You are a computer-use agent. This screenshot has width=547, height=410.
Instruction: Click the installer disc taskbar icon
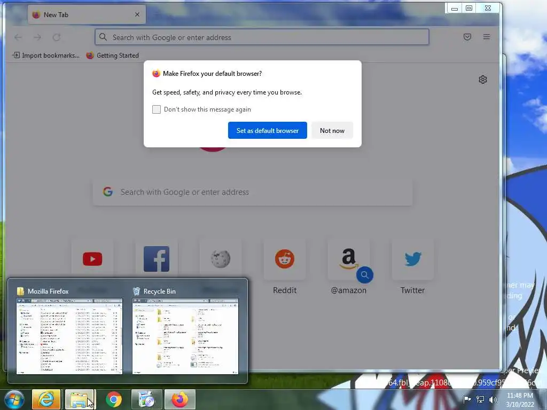147,399
